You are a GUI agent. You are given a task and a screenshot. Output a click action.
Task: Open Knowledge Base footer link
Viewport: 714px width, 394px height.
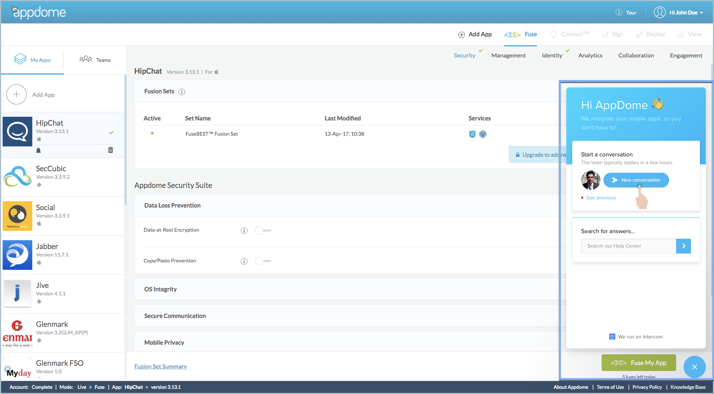688,387
